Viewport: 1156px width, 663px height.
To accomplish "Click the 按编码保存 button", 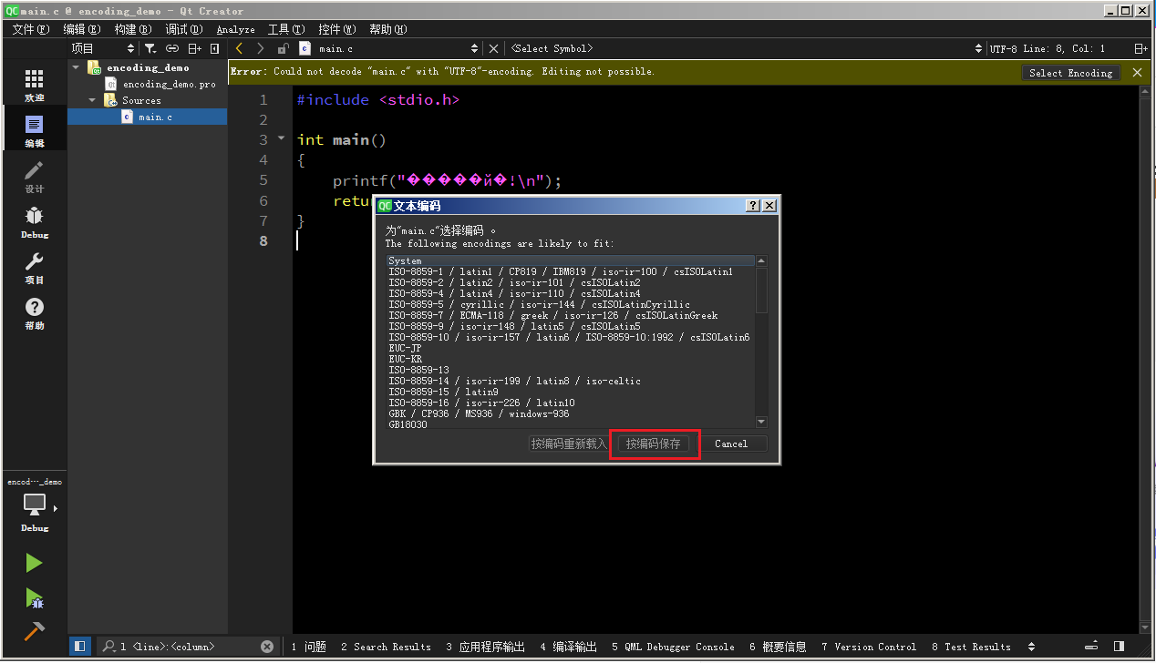I will click(x=654, y=444).
